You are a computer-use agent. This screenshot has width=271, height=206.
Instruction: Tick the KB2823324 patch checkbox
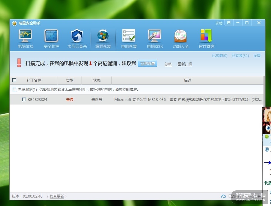24,99
